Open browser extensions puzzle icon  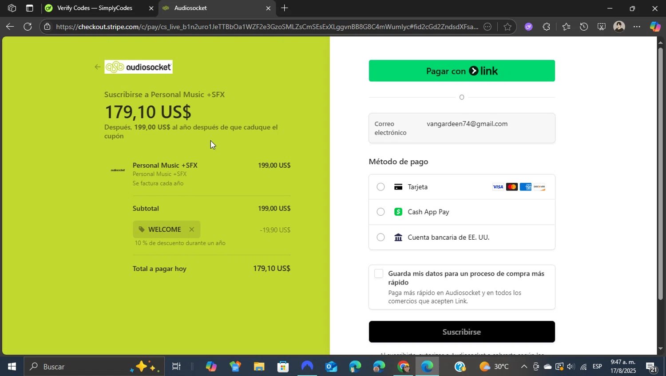pyautogui.click(x=546, y=27)
